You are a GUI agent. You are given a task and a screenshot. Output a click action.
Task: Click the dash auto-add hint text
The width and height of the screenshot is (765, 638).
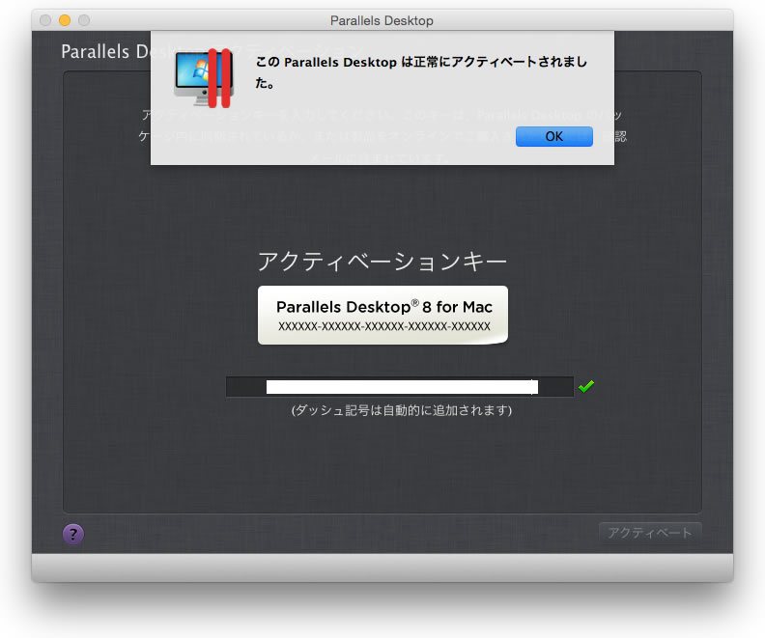coord(401,410)
